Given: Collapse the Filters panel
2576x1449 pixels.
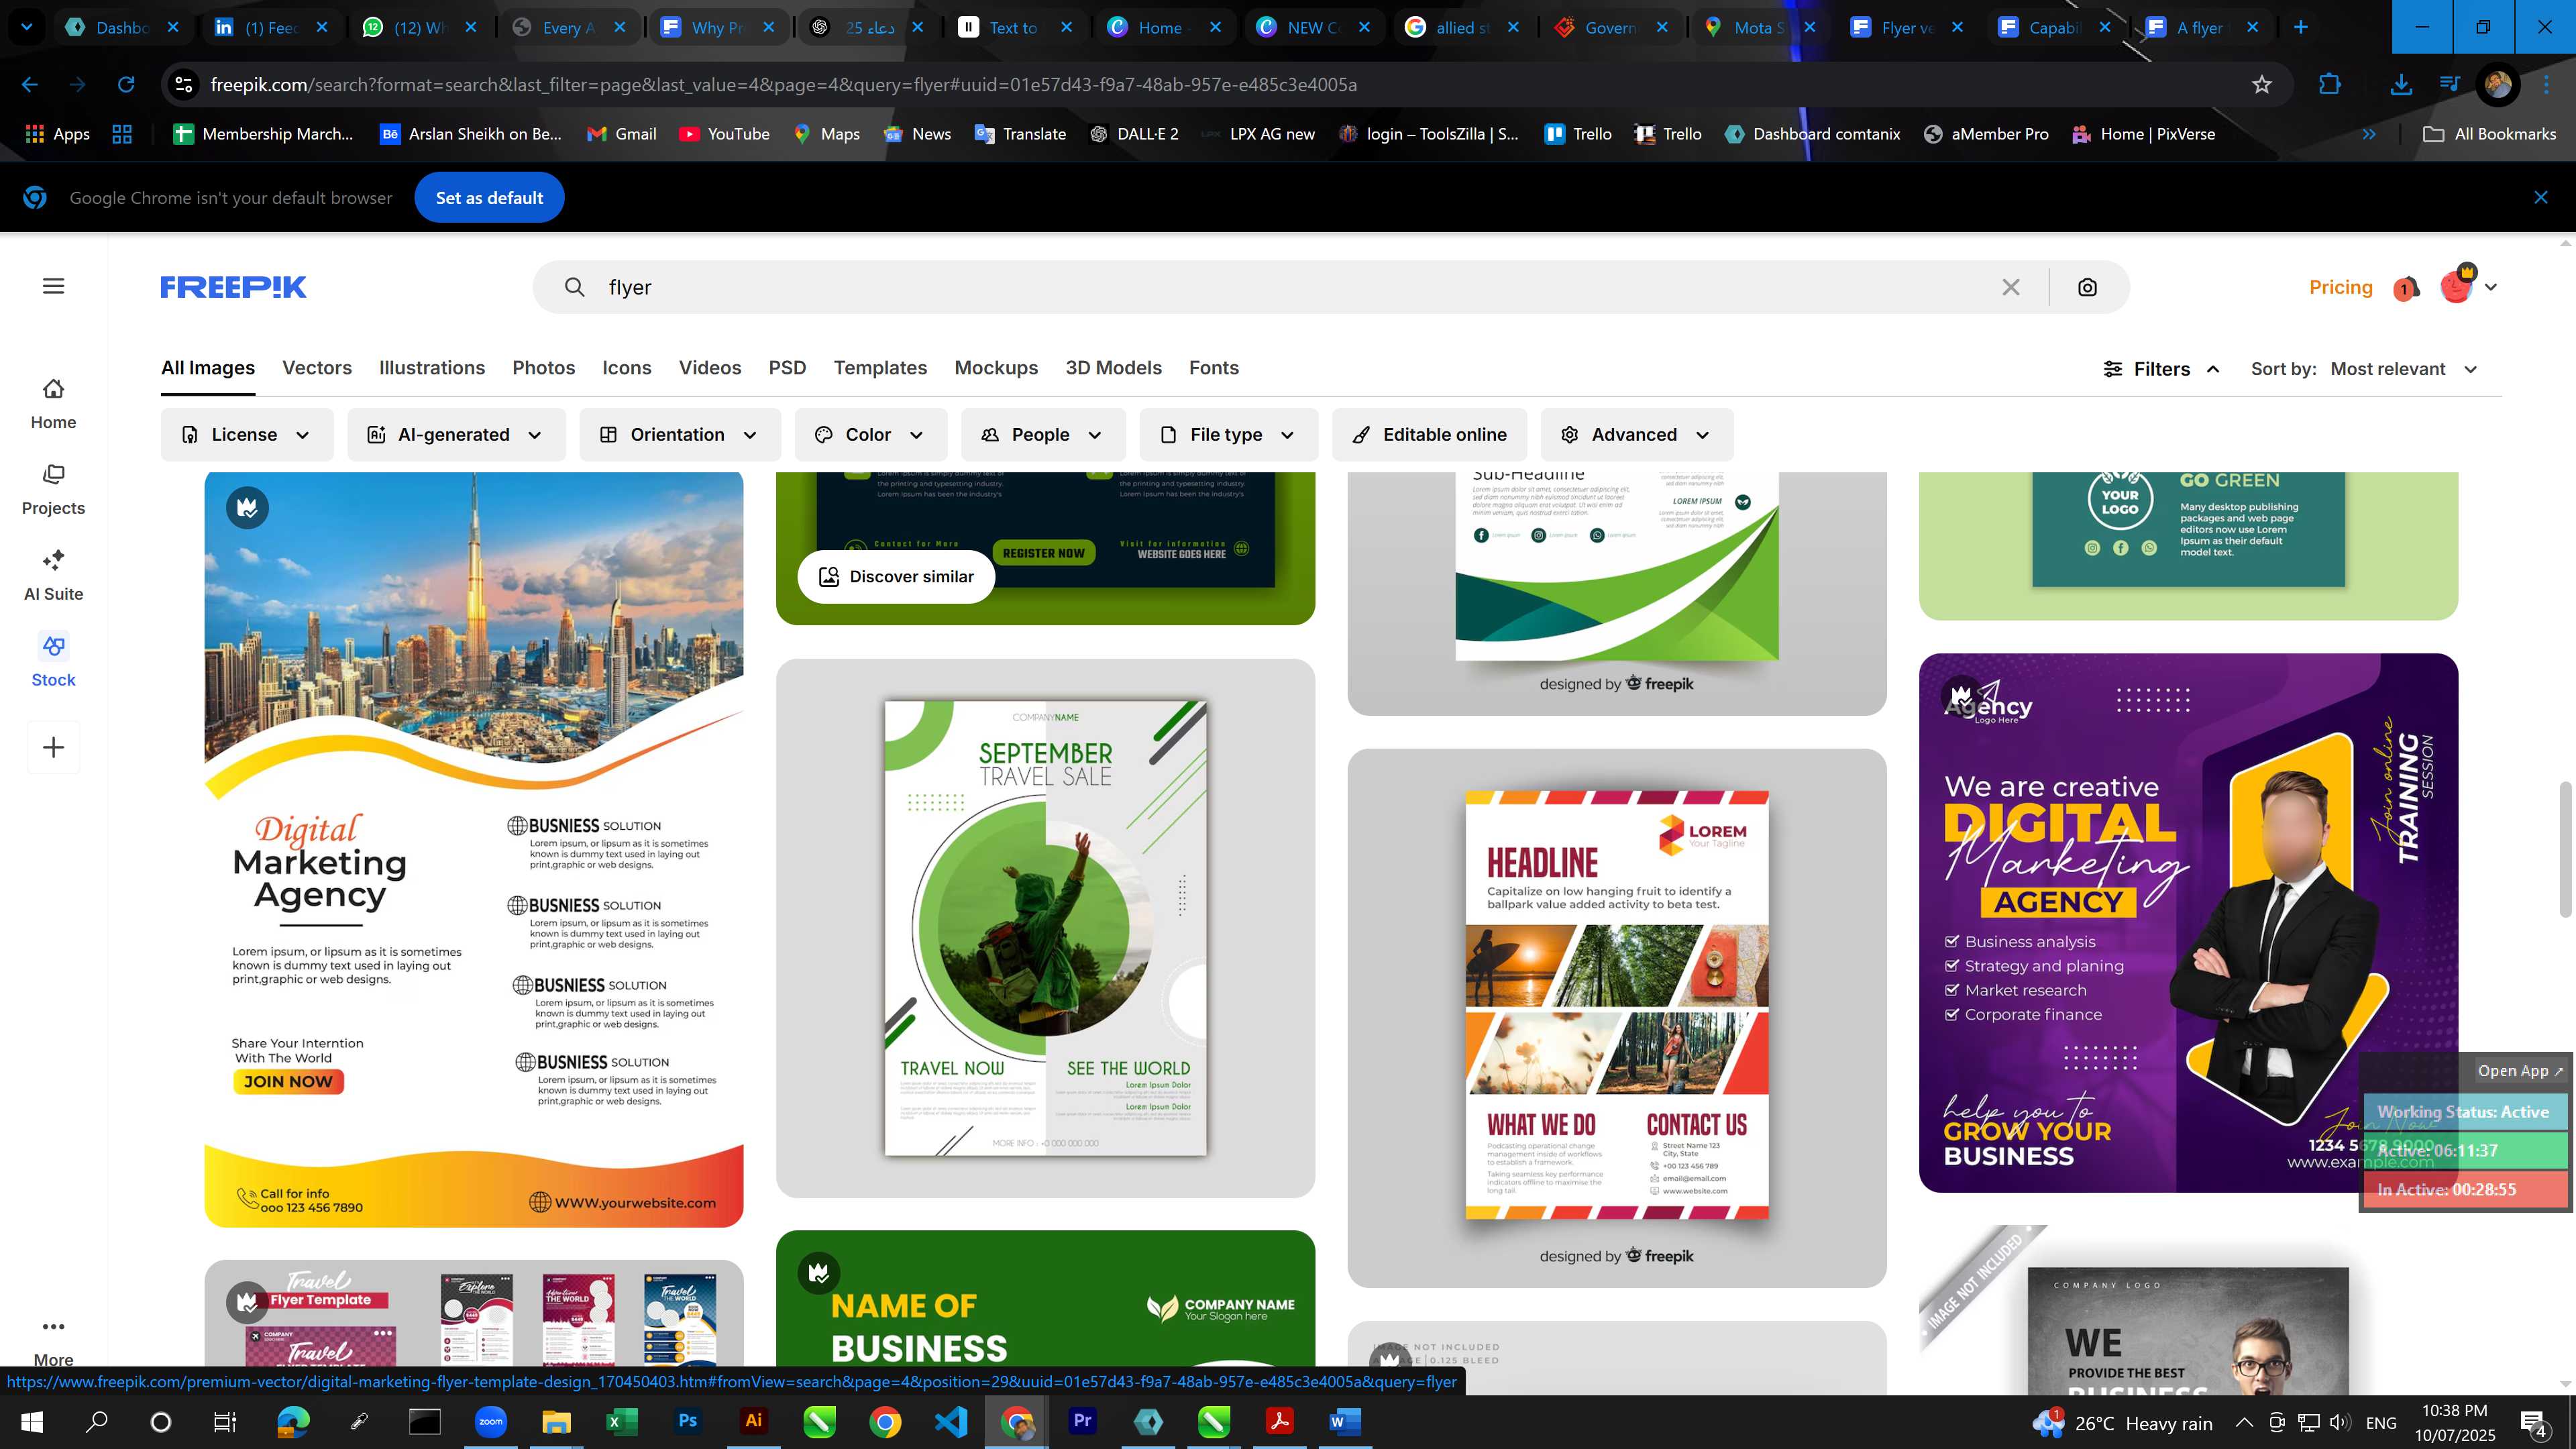Looking at the screenshot, I should 2161,369.
